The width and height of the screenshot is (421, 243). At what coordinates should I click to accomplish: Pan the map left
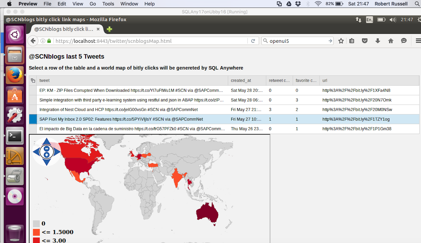tap(36, 152)
